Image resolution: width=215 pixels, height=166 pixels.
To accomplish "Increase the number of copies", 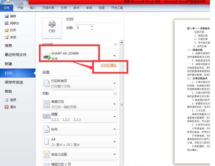I will pos(92,26).
